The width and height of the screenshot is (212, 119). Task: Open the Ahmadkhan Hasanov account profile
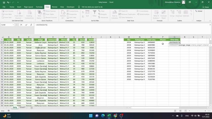175,2
